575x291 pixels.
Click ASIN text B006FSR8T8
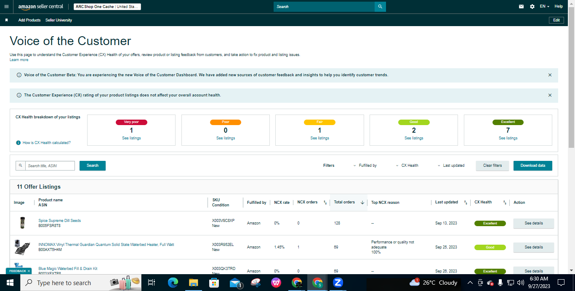click(49, 226)
